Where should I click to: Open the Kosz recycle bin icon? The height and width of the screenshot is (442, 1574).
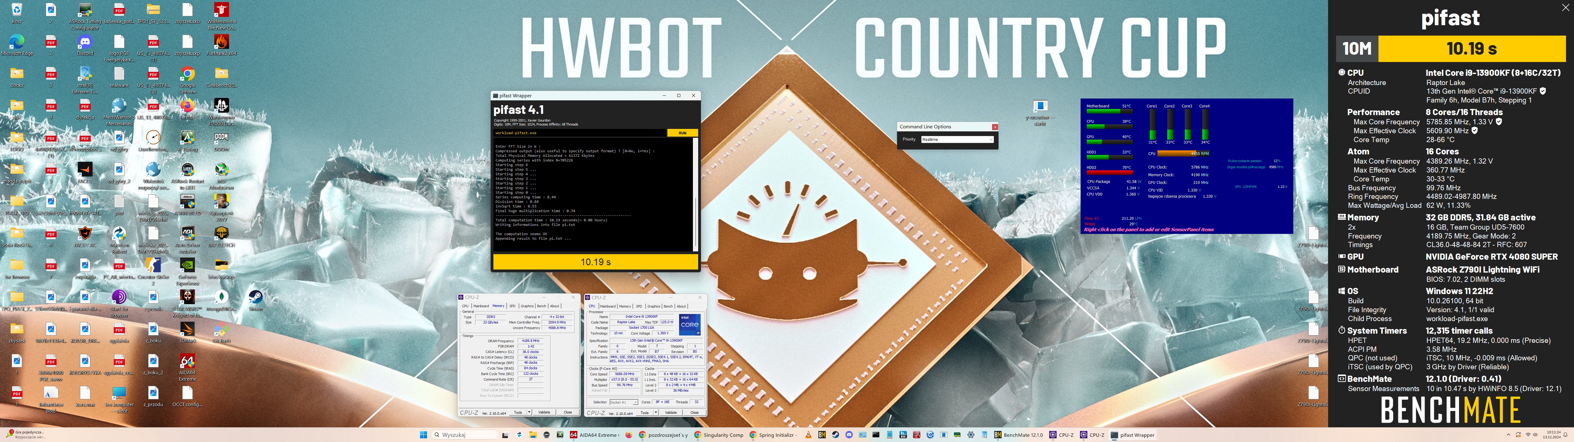[17, 13]
